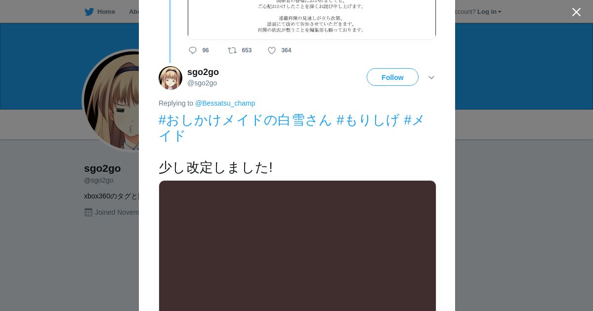Follow sgo2go via Follow button
Screen dimensions: 593x311
point(392,77)
